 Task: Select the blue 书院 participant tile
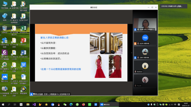click(145, 39)
